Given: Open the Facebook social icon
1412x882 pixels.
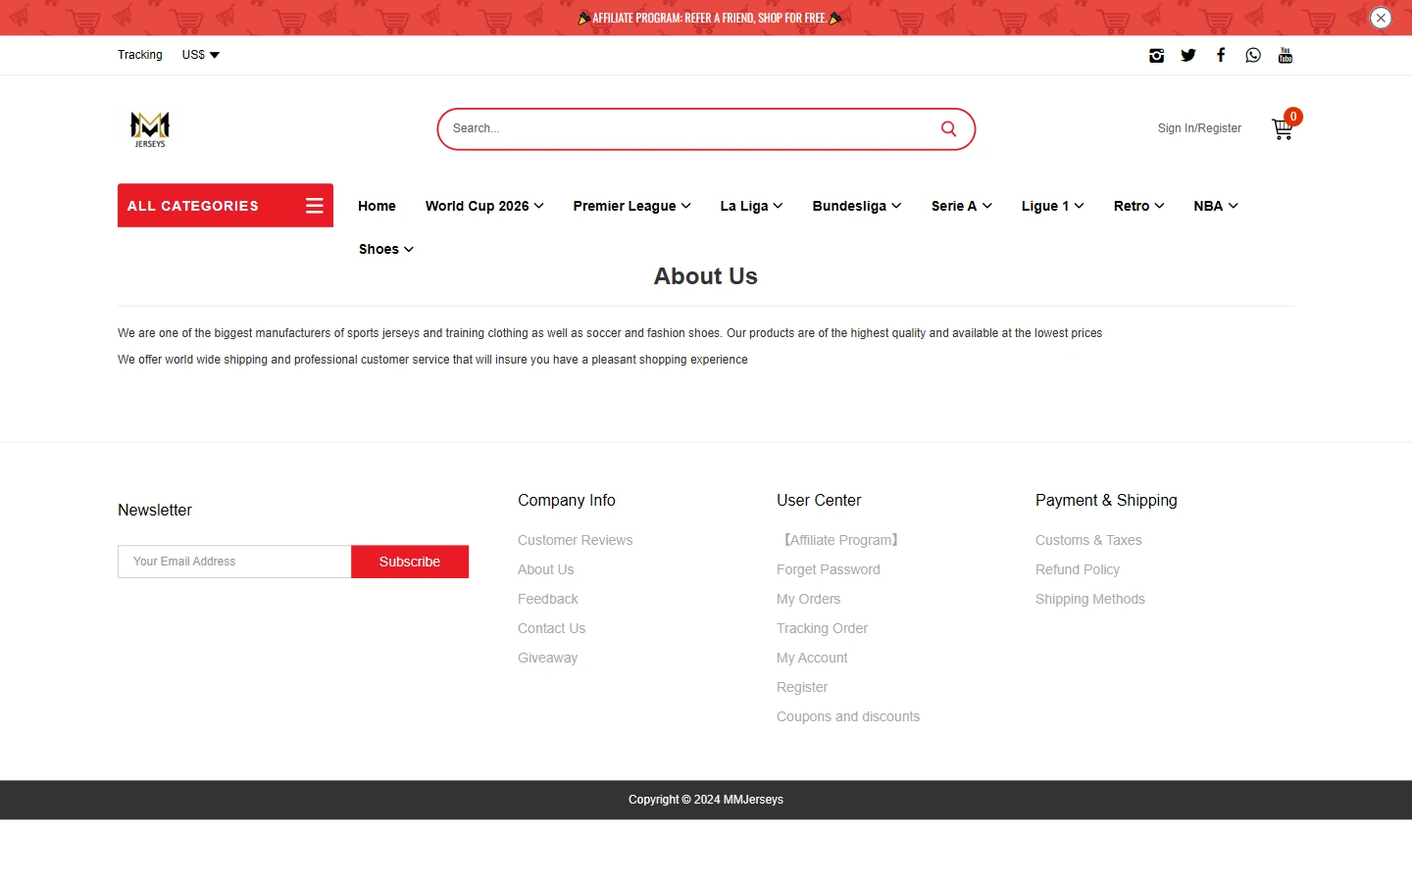Looking at the screenshot, I should 1221,56.
